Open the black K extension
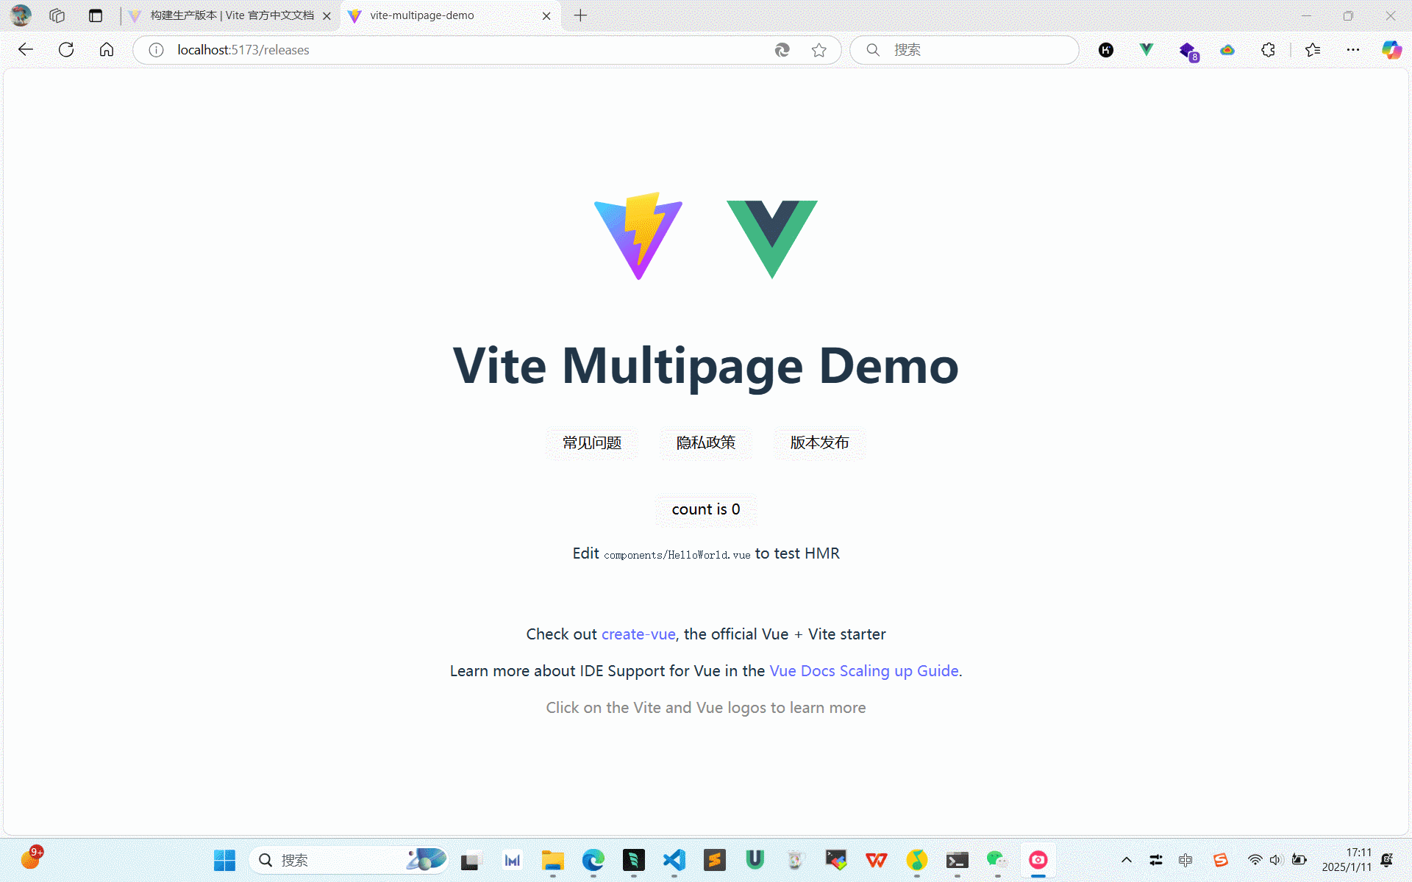The image size is (1412, 882). coord(1106,50)
